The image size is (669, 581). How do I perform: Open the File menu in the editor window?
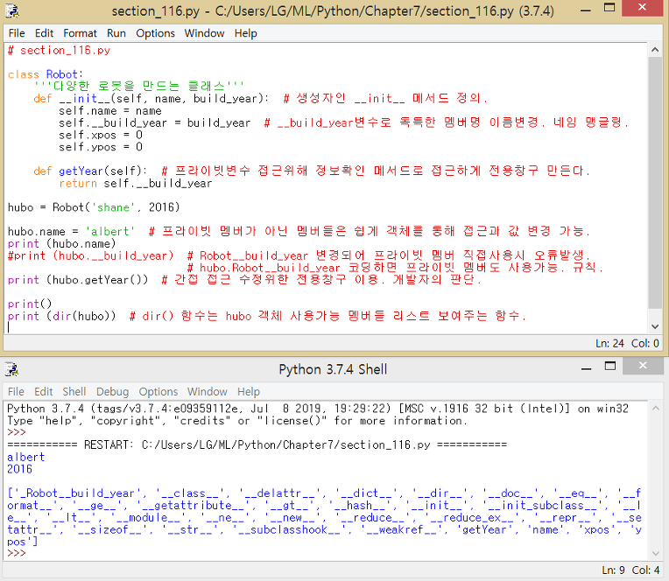point(17,33)
